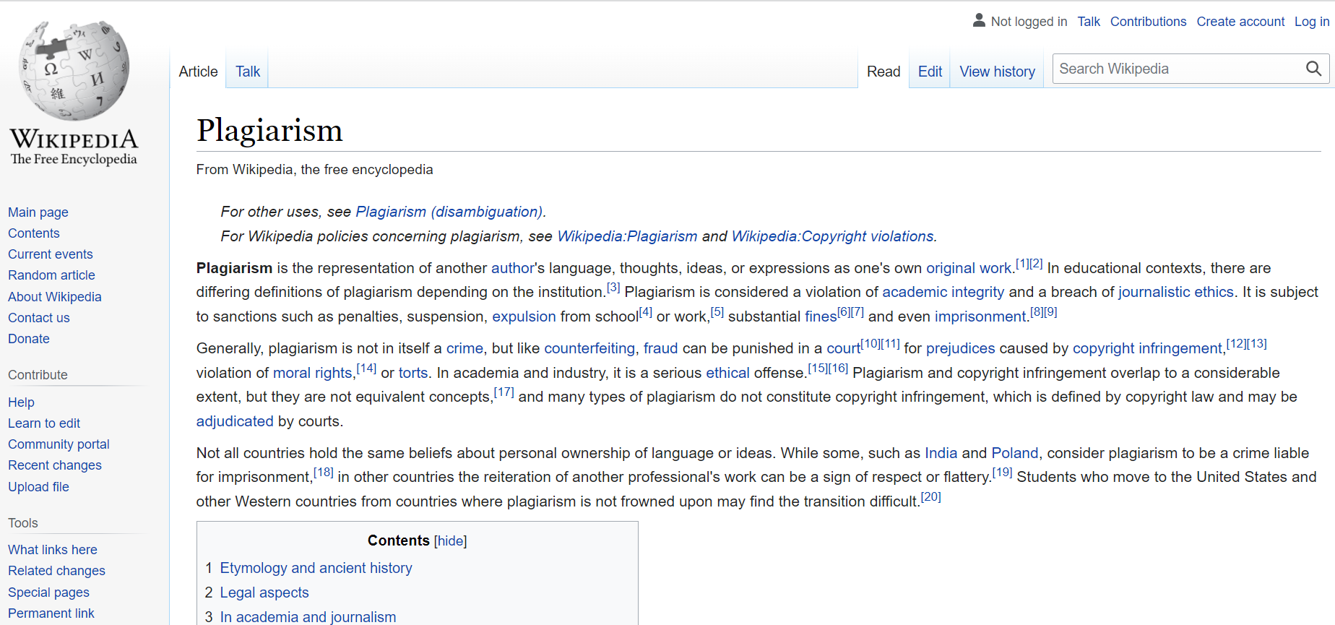The width and height of the screenshot is (1335, 625).
Task: Open the copyright infringement article link
Action: pos(1146,348)
